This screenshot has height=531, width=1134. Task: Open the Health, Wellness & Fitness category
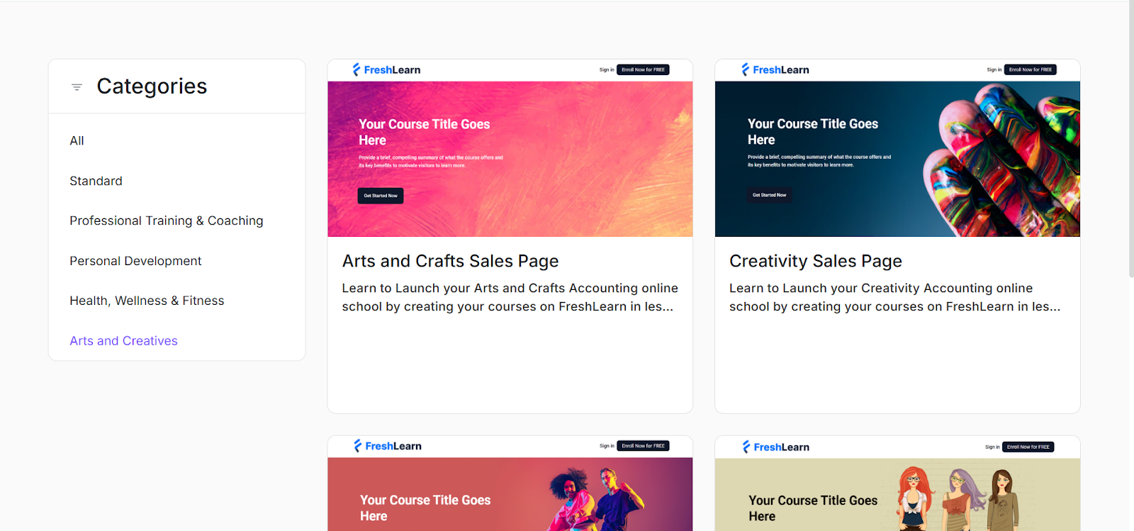pyautogui.click(x=147, y=301)
